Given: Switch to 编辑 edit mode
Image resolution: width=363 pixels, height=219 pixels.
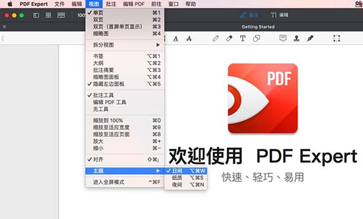Looking at the screenshot, I should tap(280, 15).
